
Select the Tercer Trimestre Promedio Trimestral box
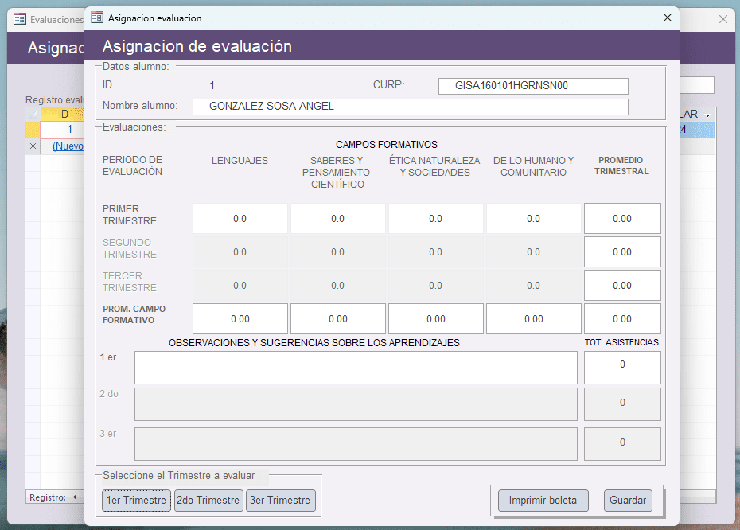[x=622, y=286]
